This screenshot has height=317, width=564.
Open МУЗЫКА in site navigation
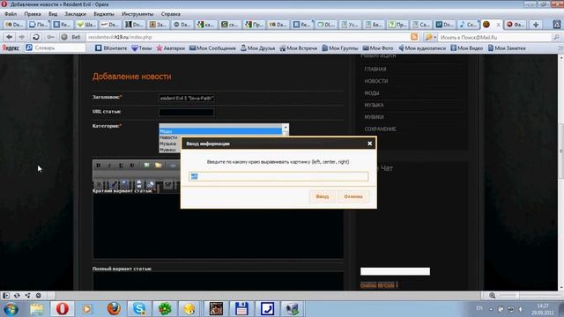(374, 105)
